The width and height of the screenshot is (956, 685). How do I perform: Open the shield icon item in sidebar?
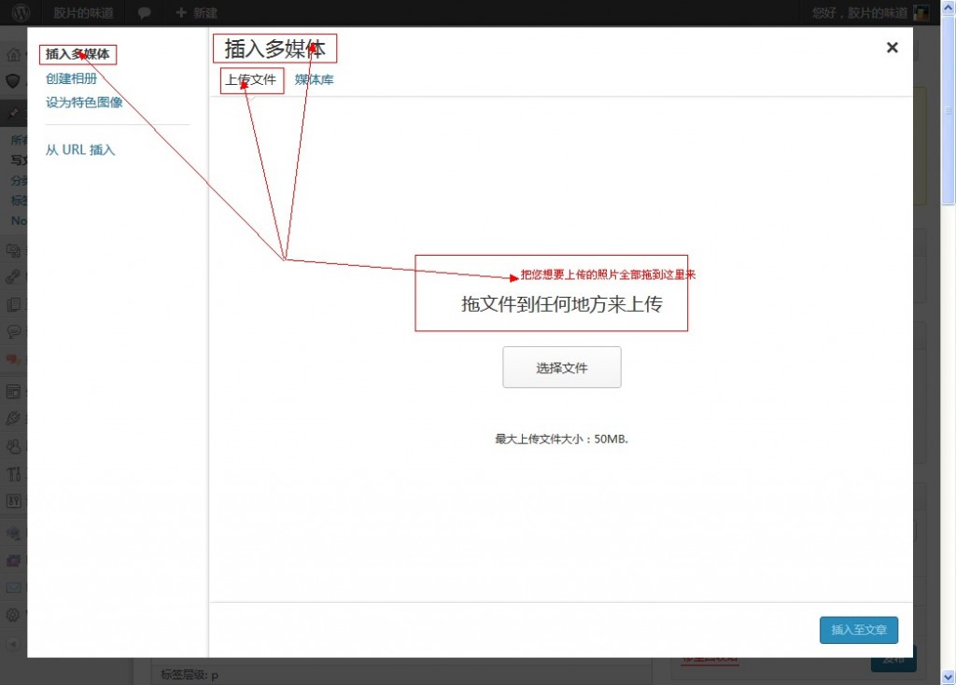click(x=13, y=81)
